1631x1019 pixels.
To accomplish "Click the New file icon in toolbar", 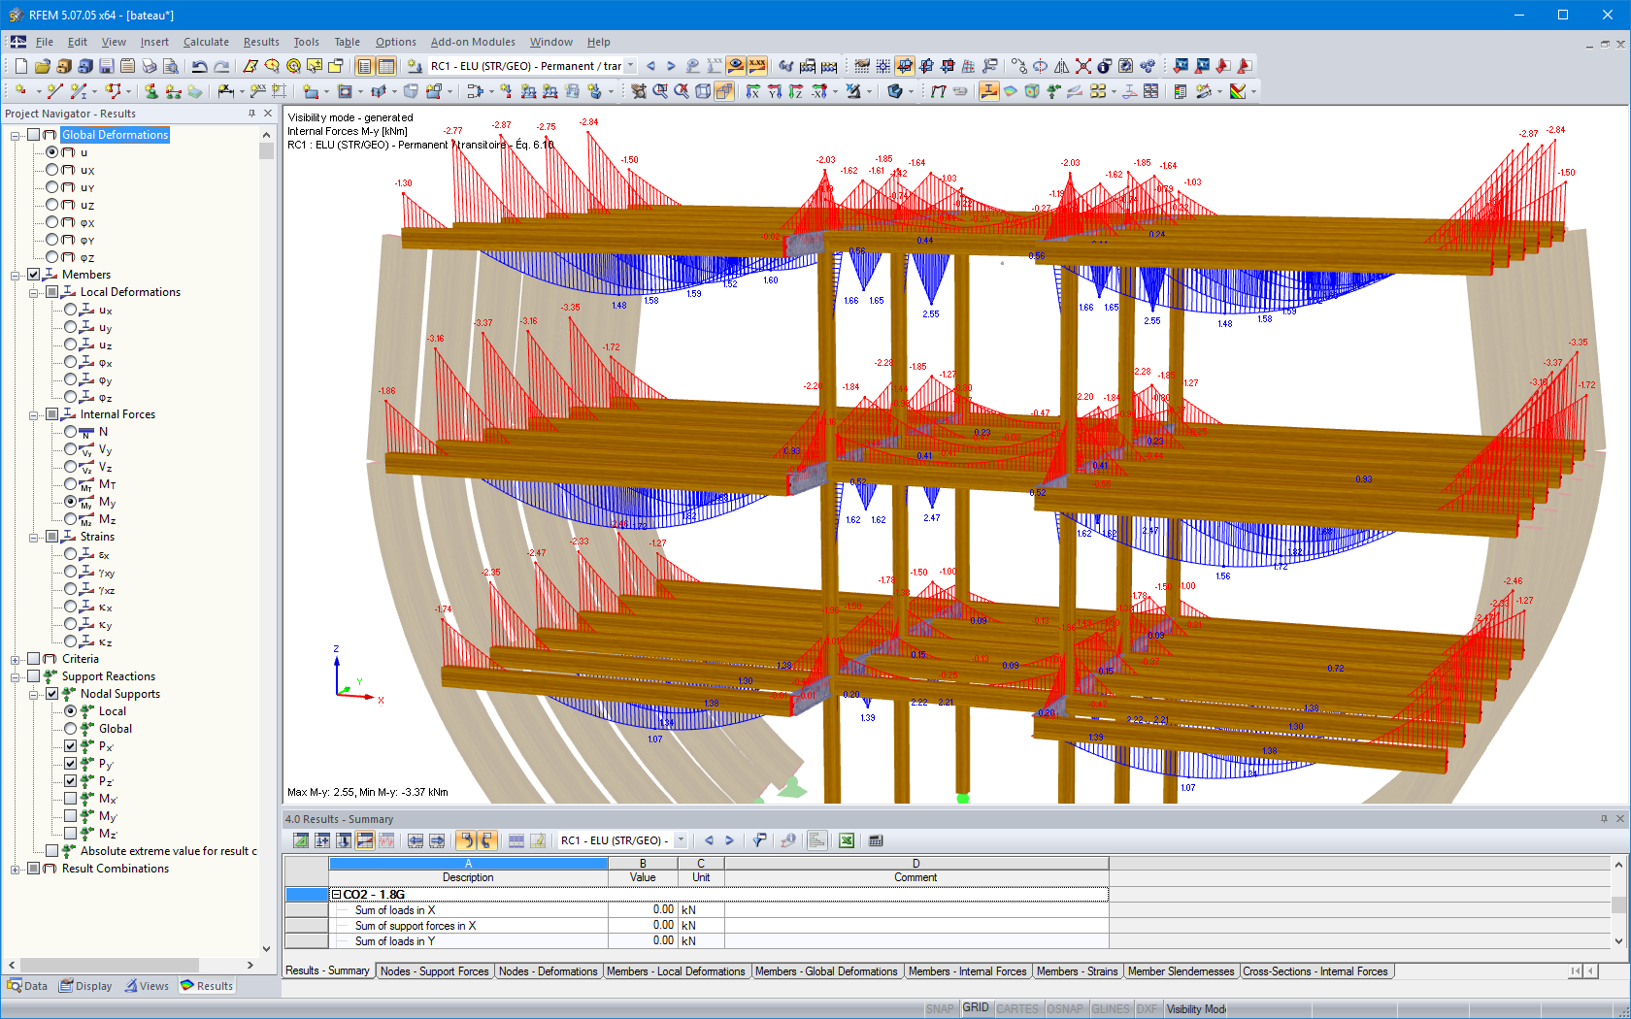I will (21, 66).
